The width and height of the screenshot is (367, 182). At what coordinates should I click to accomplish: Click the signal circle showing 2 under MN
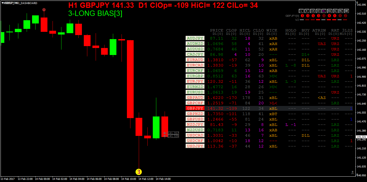point(345,16)
